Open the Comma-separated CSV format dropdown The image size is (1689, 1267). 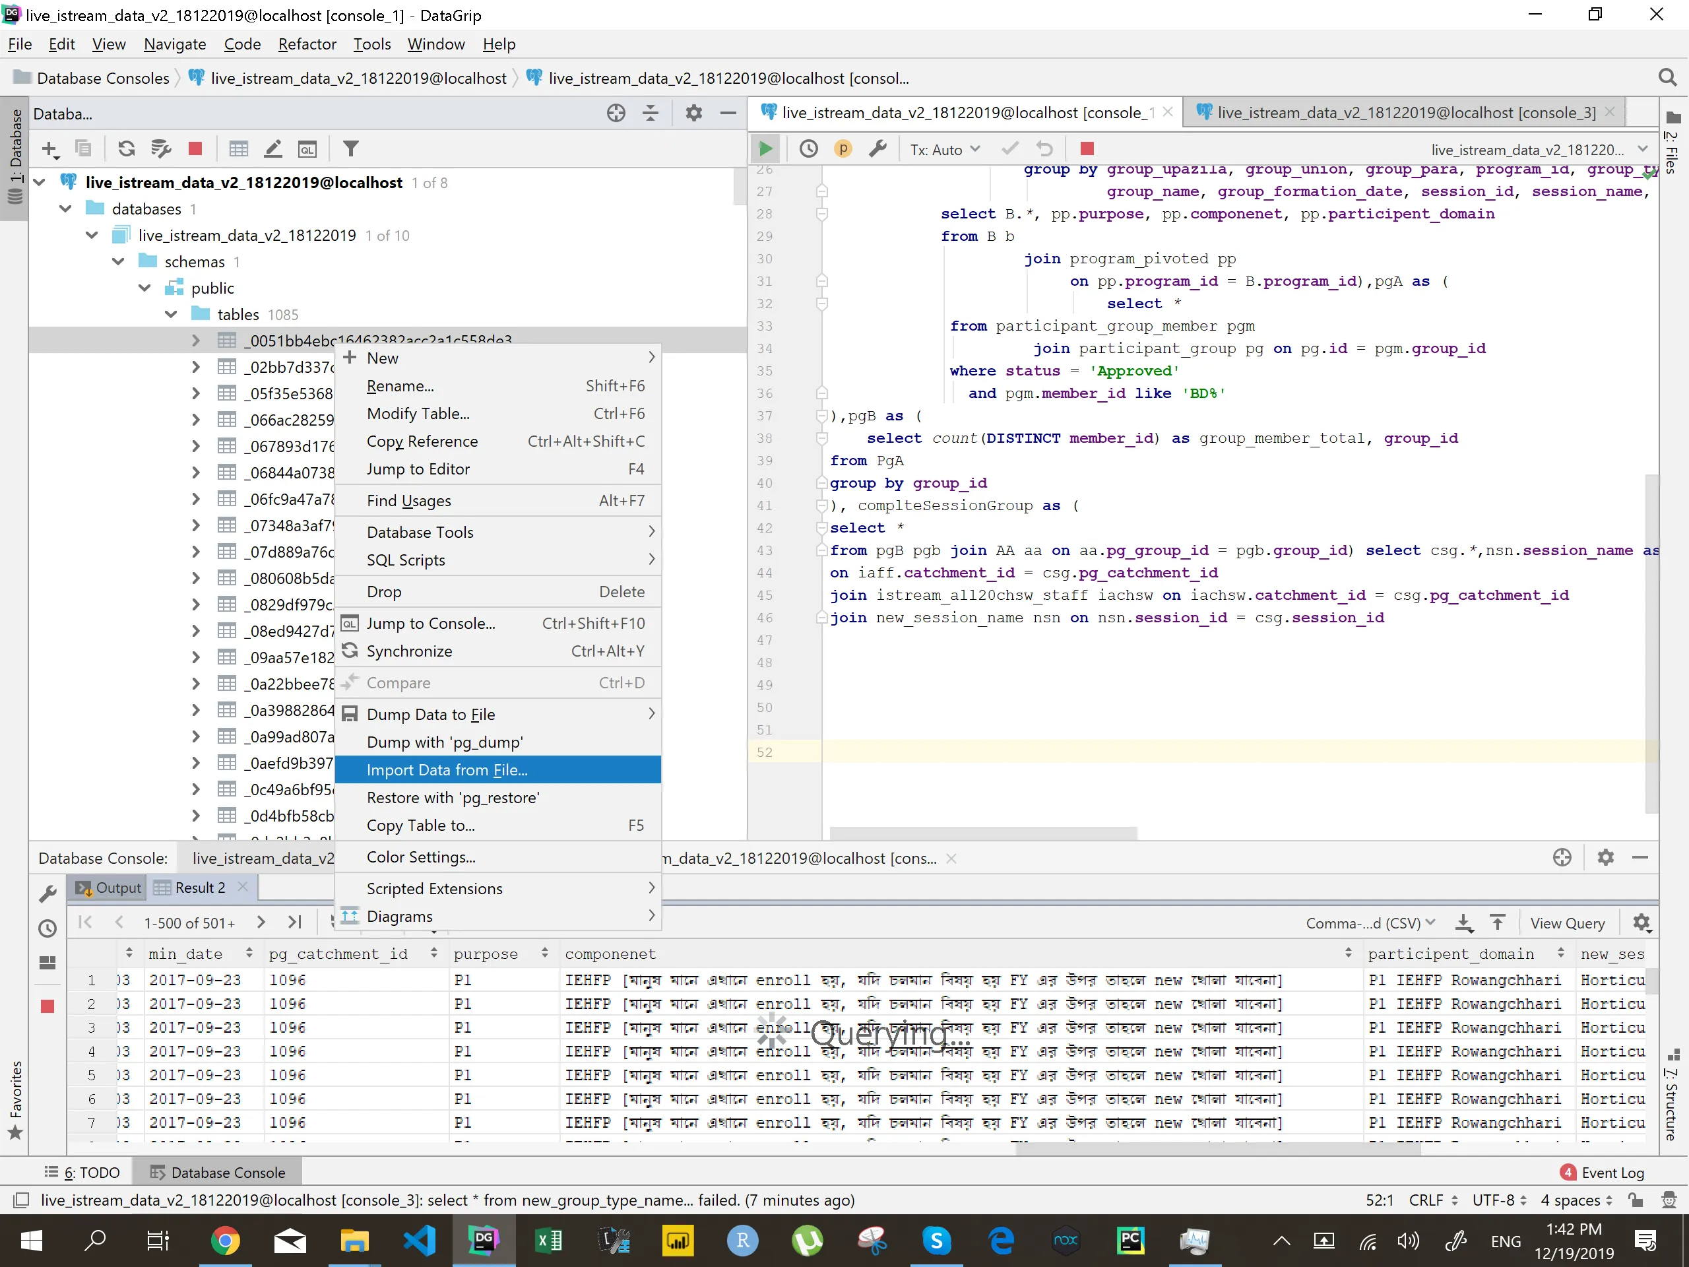coord(1369,923)
